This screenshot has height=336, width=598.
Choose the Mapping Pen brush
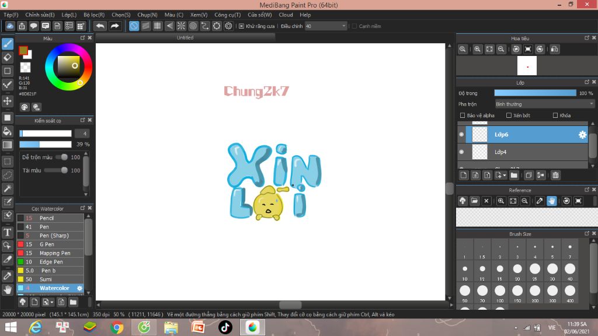click(50, 253)
